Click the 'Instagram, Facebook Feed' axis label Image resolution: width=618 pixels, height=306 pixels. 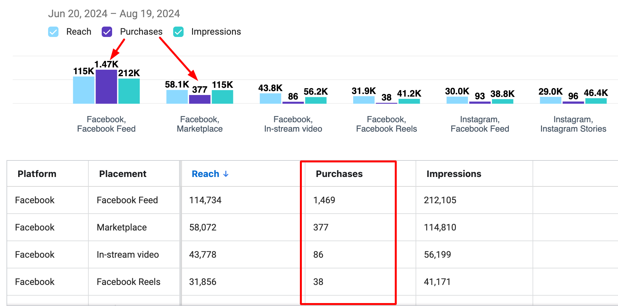coord(480,124)
